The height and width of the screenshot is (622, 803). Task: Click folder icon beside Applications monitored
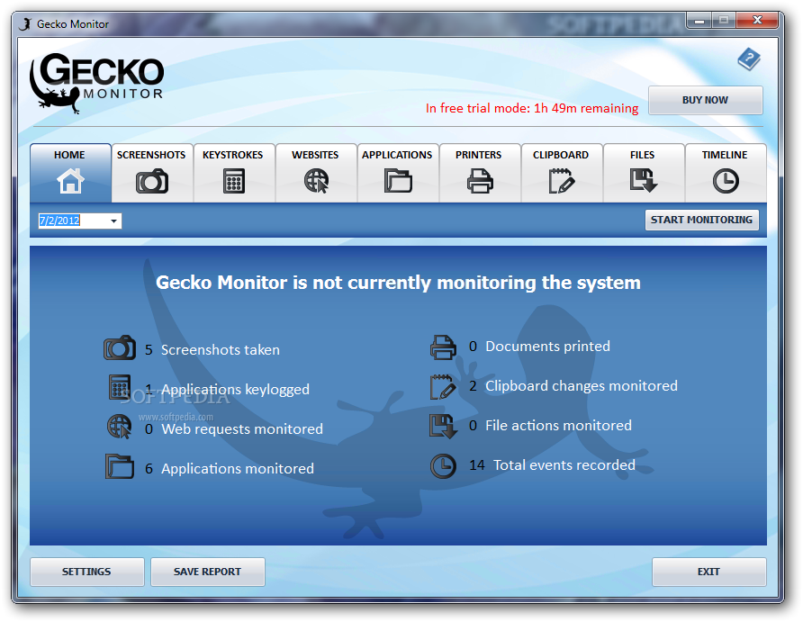tap(120, 466)
